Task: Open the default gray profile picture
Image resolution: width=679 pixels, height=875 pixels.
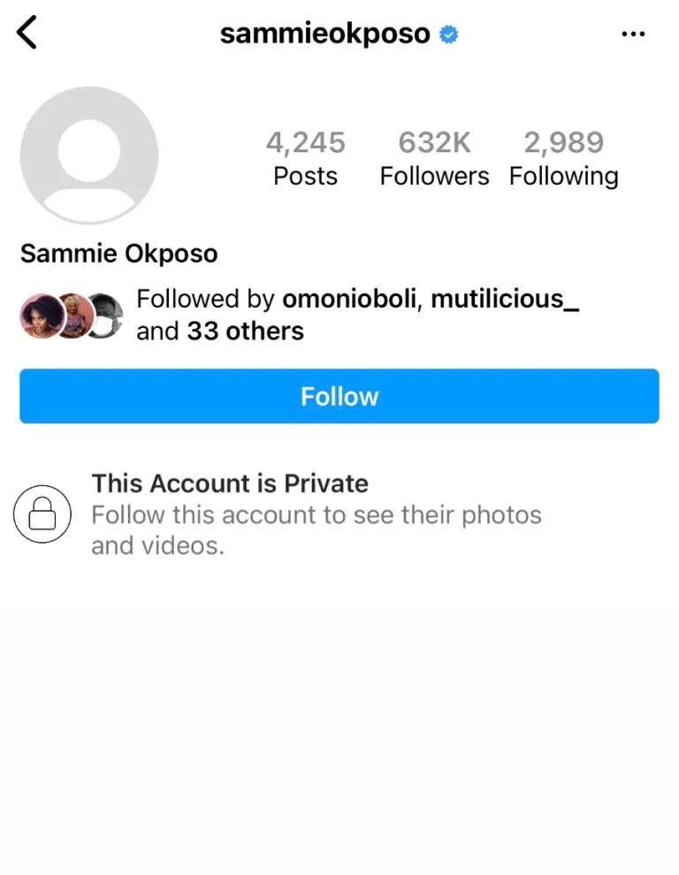Action: tap(88, 154)
